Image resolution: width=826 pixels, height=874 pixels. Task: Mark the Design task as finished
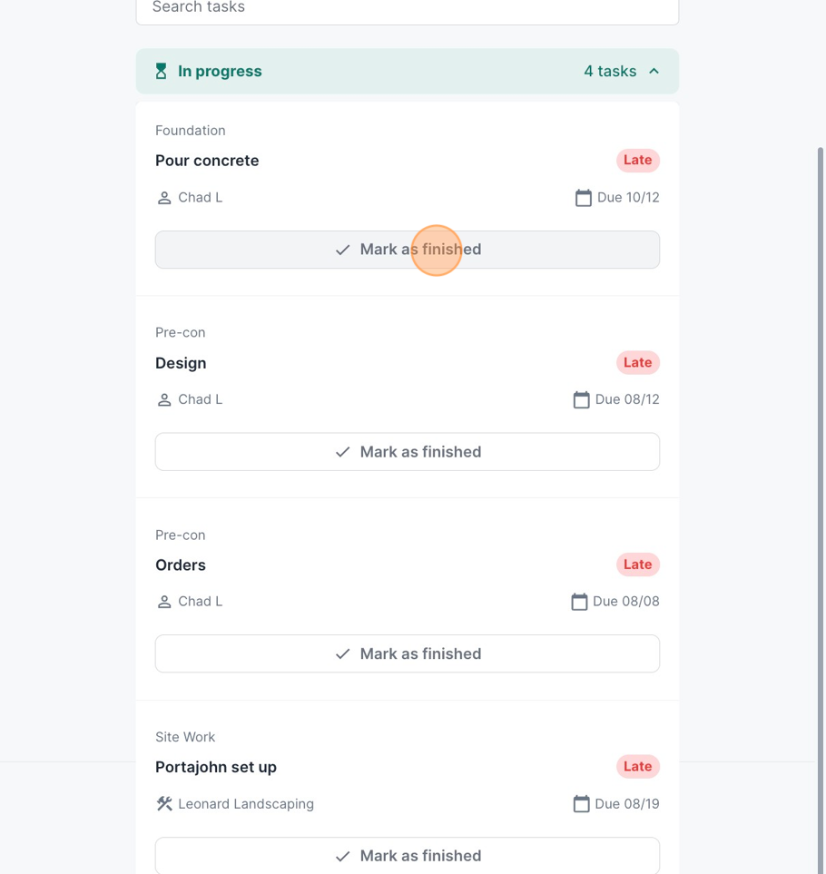(408, 452)
